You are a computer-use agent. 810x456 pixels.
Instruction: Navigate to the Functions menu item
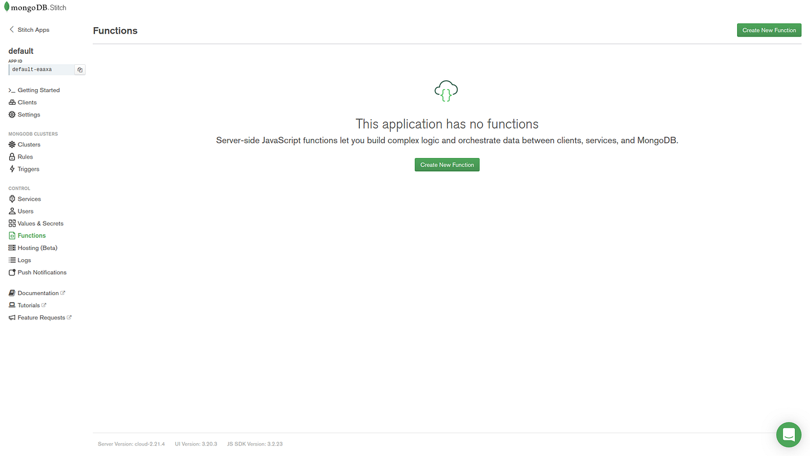coord(31,235)
